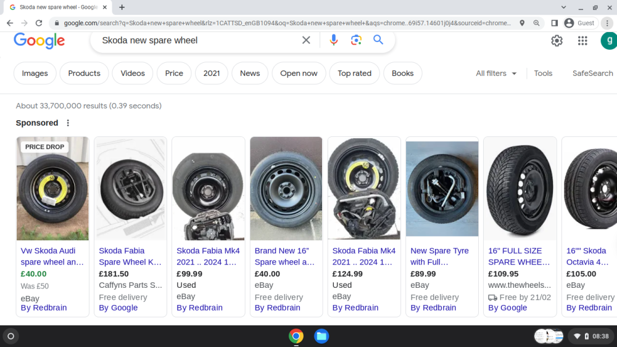Image resolution: width=617 pixels, height=347 pixels.
Task: Click By Redbrain under £89.99 listing
Action: pyautogui.click(x=433, y=308)
